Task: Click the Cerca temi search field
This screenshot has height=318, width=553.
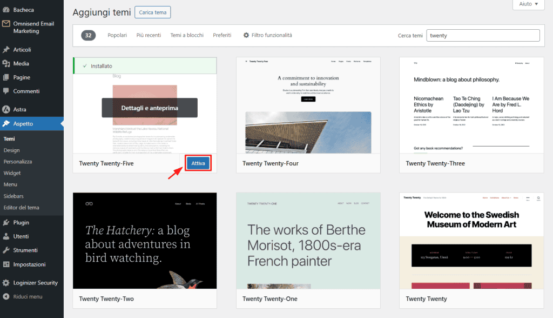Action: tap(483, 35)
